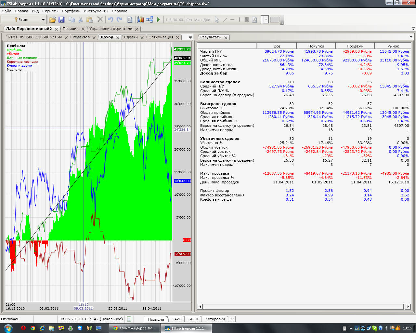Click the bar chart icon in the toolbar
The image size is (416, 333).
[x=140, y=20]
